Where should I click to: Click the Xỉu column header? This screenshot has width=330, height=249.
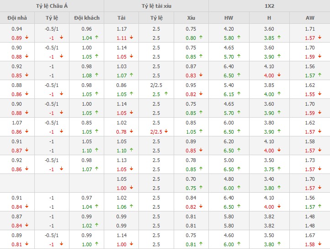[x=191, y=18]
